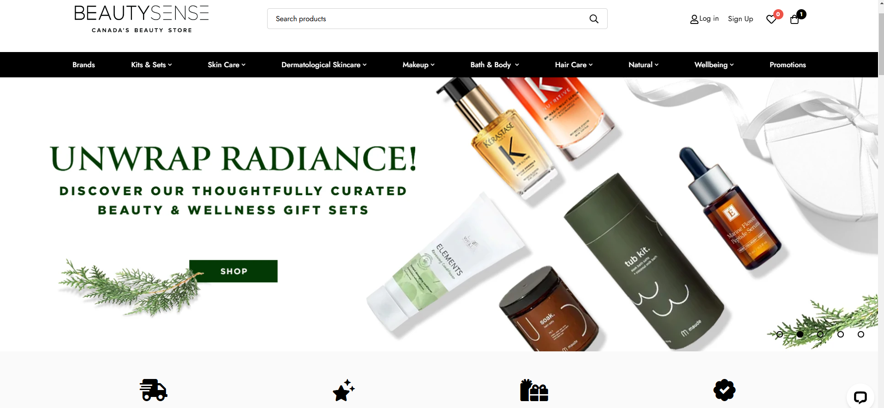Click the verified checkmark badge icon
884x408 pixels.
724,390
